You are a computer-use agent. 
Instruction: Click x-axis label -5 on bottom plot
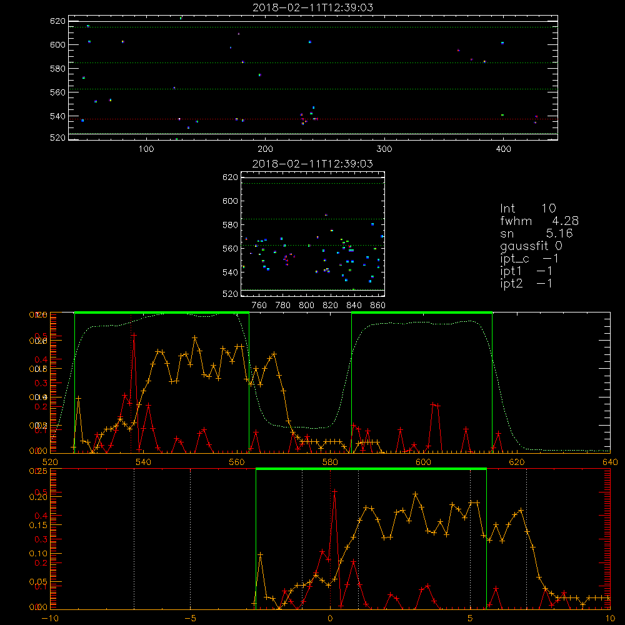[190, 619]
